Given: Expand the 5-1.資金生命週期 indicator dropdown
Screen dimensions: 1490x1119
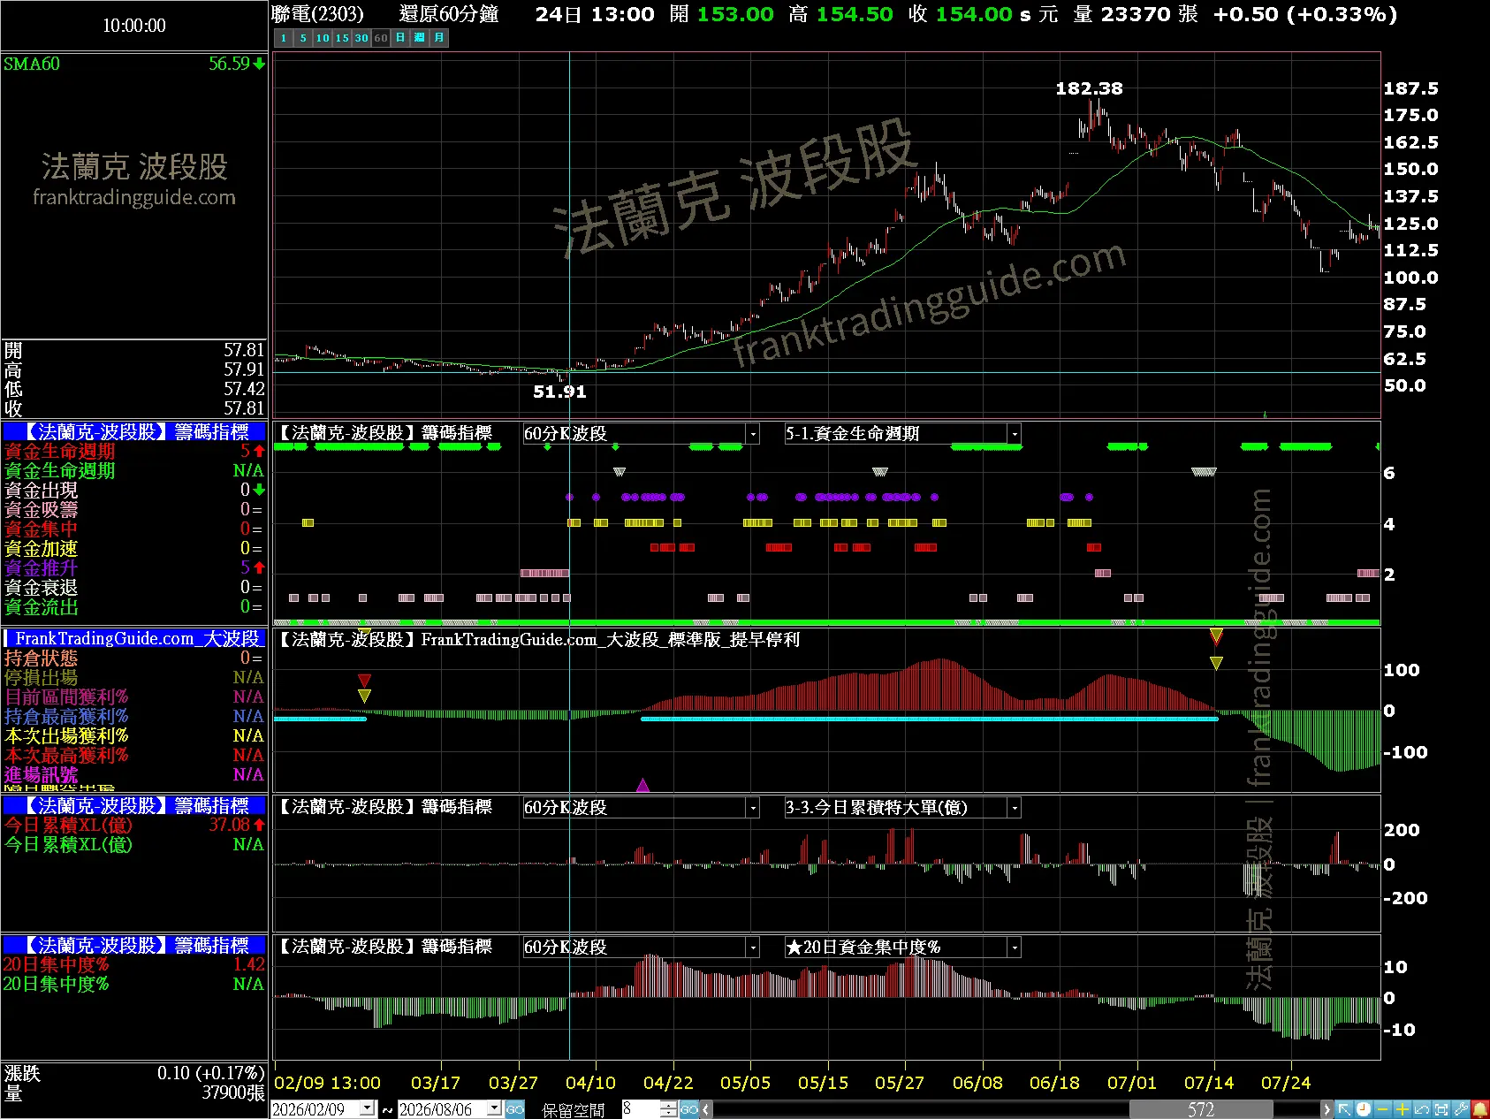Looking at the screenshot, I should point(1015,434).
